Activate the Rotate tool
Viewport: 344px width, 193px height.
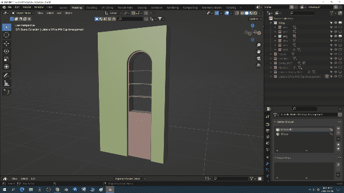point(6,51)
